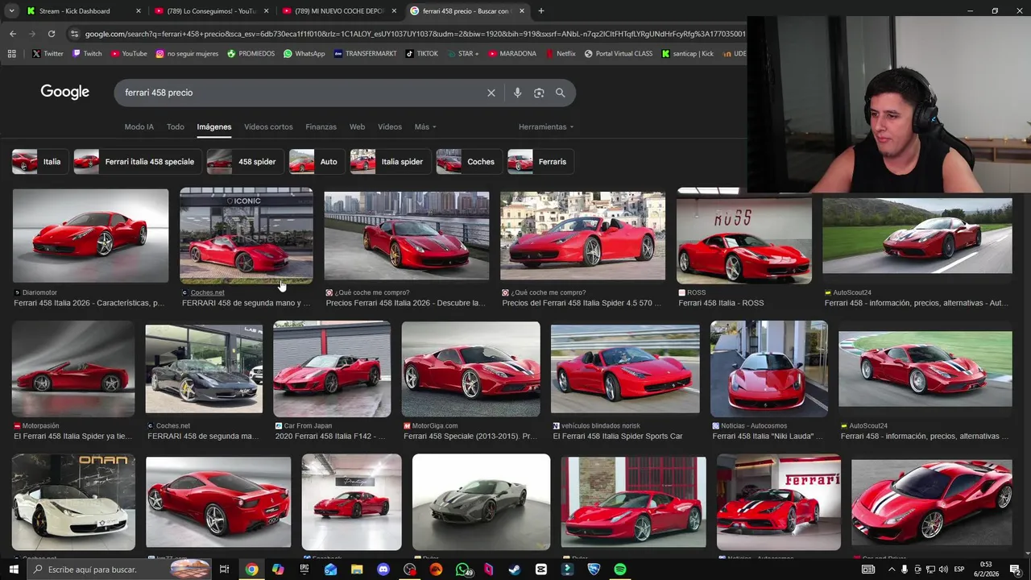Filter images by Ferraris chip

coord(540,162)
